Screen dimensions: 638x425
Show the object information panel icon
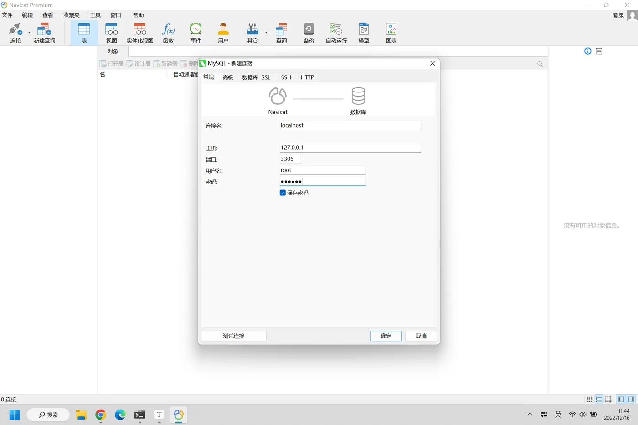coord(588,51)
